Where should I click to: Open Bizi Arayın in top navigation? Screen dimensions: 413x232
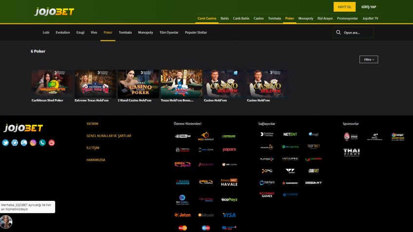point(325,18)
